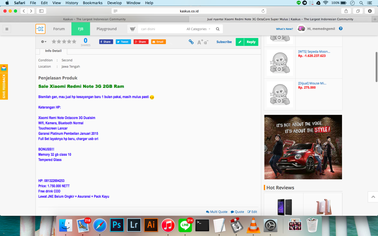Subscribe to this thread
Image resolution: width=378 pixels, height=236 pixels.
click(224, 42)
